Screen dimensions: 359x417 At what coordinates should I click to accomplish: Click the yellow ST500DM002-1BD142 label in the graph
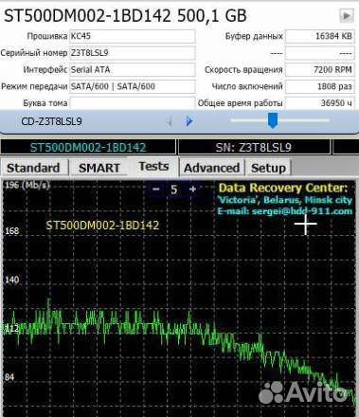[102, 226]
